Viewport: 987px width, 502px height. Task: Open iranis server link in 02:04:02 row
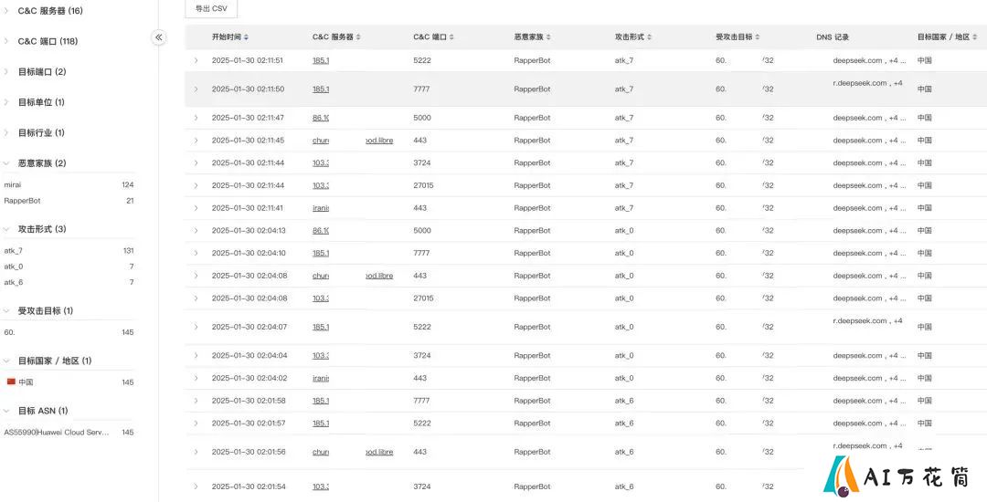point(321,378)
